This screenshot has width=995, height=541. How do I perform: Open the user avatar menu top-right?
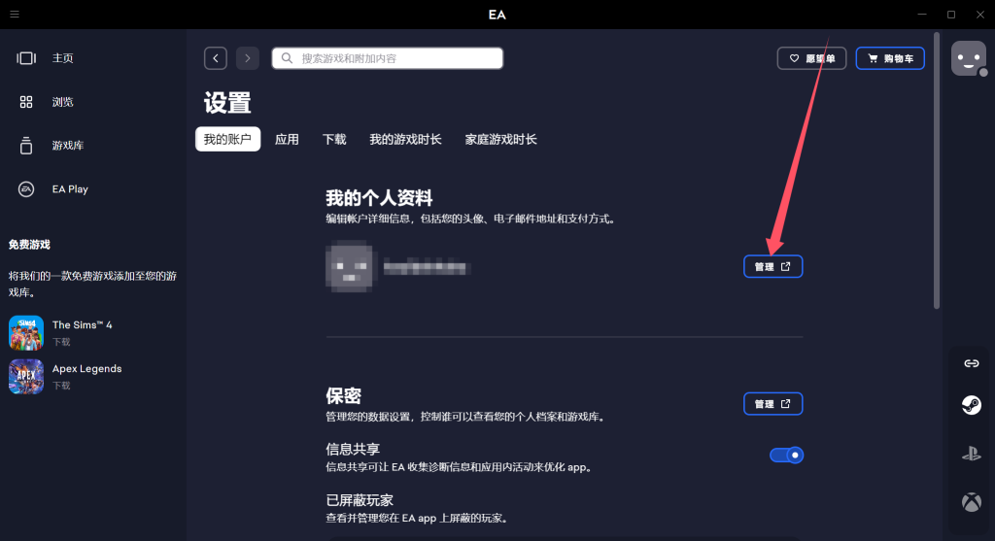click(969, 58)
